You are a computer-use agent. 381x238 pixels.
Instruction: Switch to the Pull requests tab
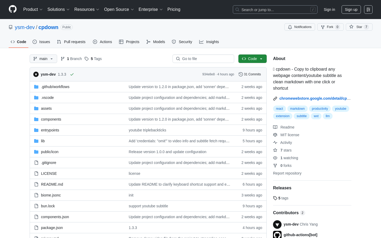tap(71, 42)
